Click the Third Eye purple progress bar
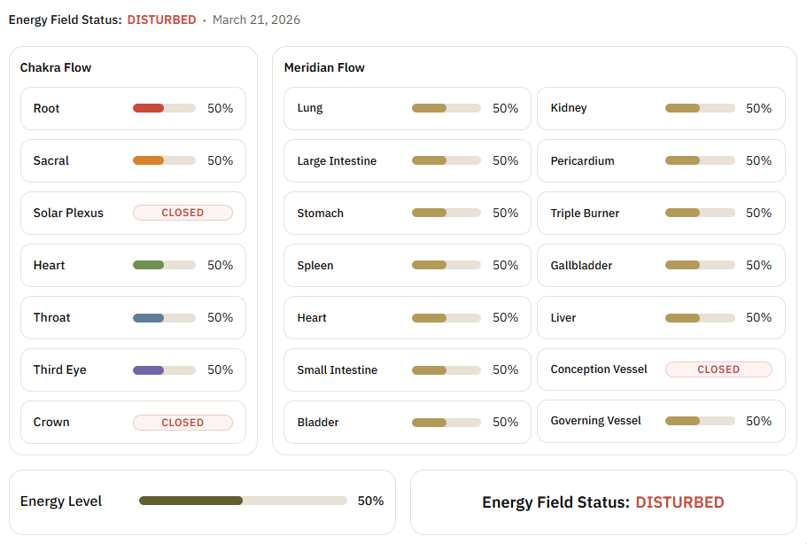807x544 pixels. click(x=164, y=369)
